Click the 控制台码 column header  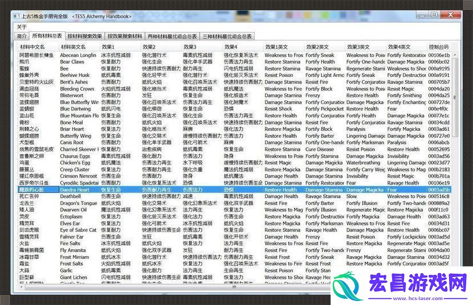tap(439, 47)
